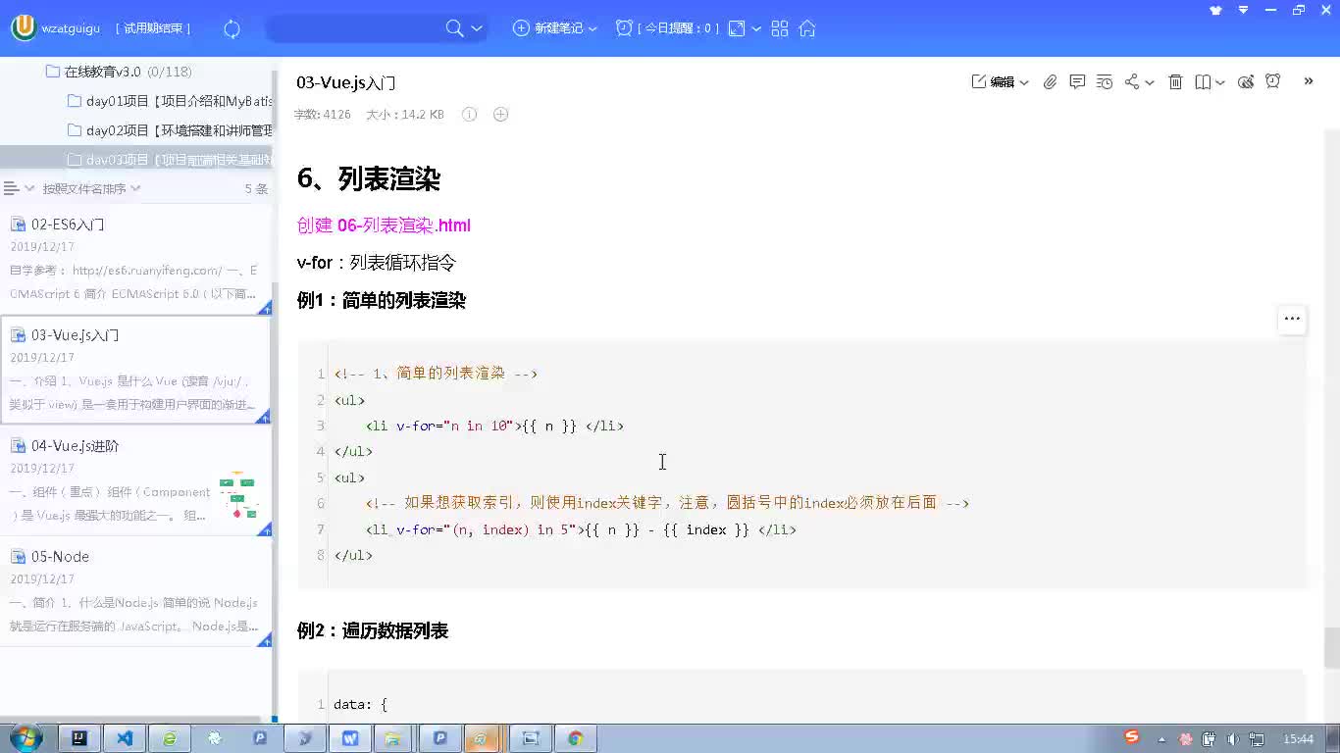Open Visual Studio Code from taskbar
Screen dimensions: 1340x753
125,738
